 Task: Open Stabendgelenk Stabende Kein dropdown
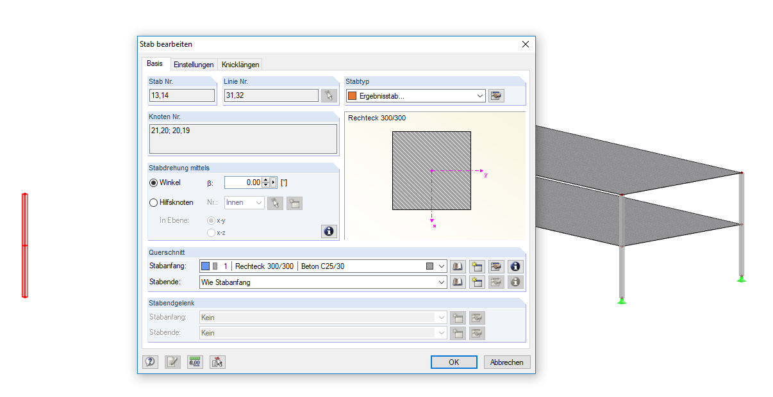click(323, 333)
